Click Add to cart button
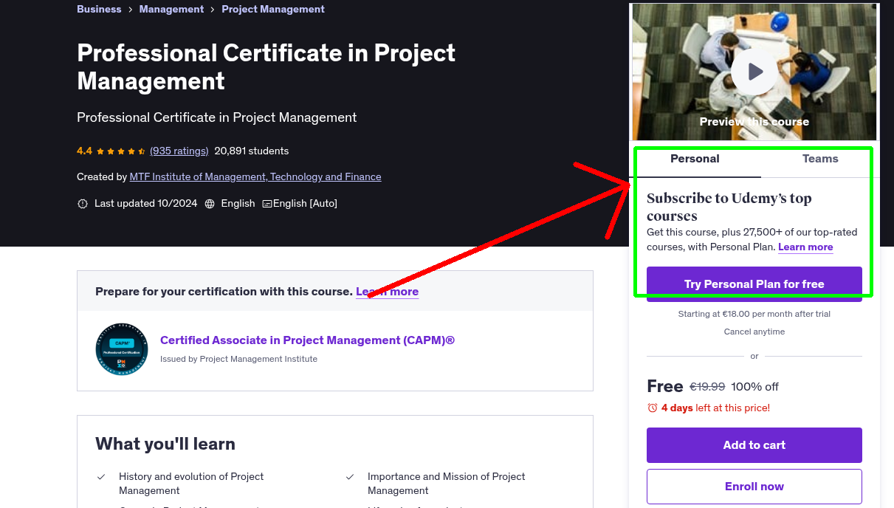Screen dimensions: 894x508 click(754, 445)
